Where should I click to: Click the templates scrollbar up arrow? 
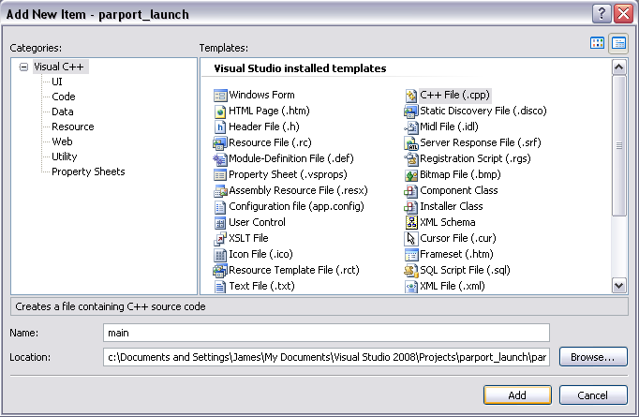pyautogui.click(x=619, y=67)
